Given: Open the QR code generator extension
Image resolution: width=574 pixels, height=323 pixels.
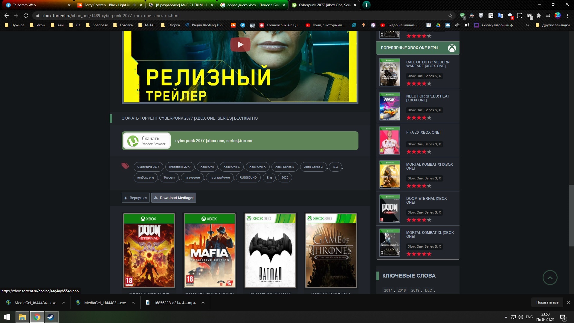Looking at the screenshot, I should click(491, 16).
